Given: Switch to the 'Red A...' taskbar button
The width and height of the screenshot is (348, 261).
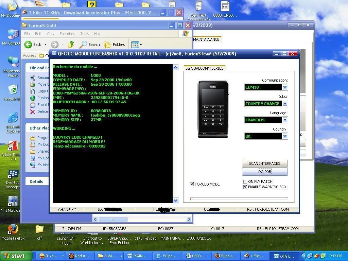Looking at the screenshot, I should (x=80, y=256).
